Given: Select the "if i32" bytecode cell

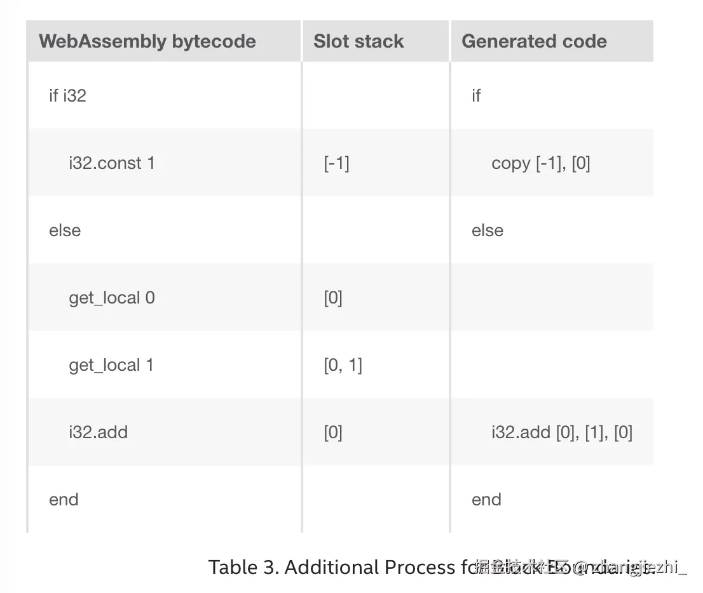Looking at the screenshot, I should click(67, 96).
